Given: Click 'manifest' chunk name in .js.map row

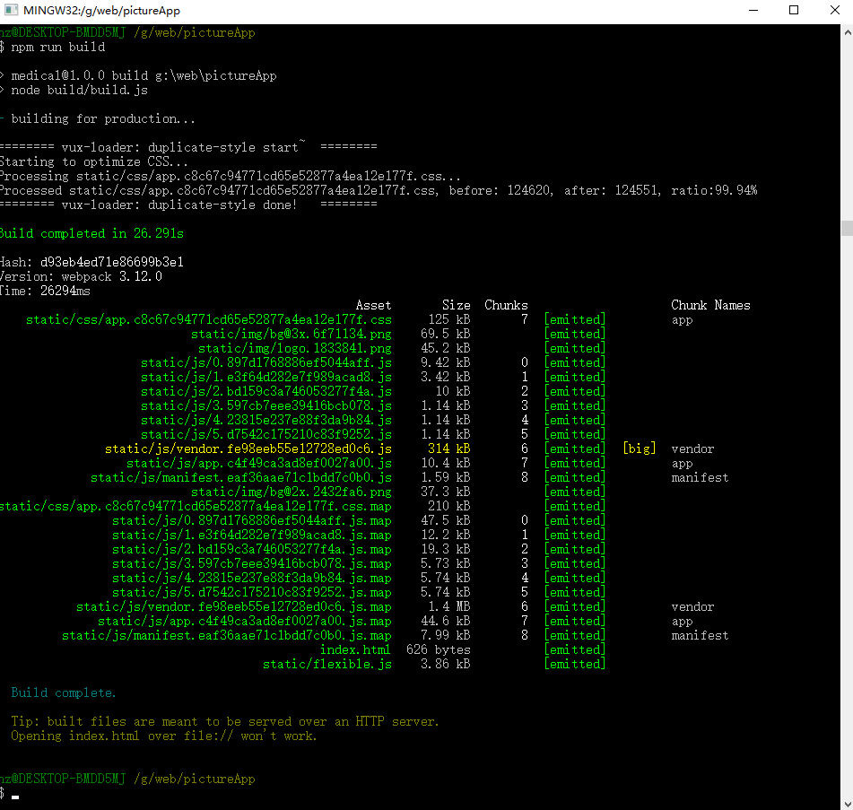Looking at the screenshot, I should tap(700, 635).
